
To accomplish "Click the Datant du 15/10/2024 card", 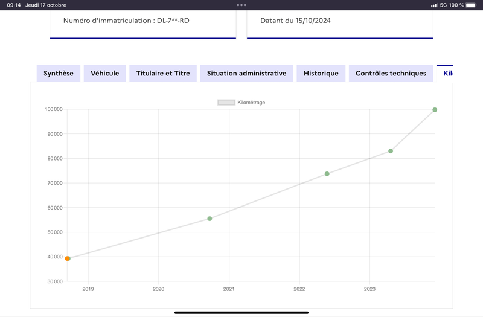I will [340, 25].
